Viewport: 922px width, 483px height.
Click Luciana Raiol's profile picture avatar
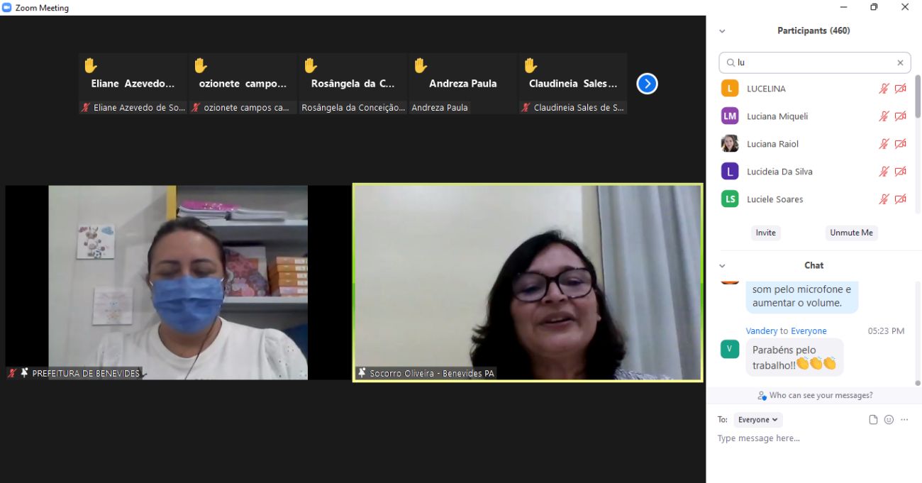tap(730, 144)
